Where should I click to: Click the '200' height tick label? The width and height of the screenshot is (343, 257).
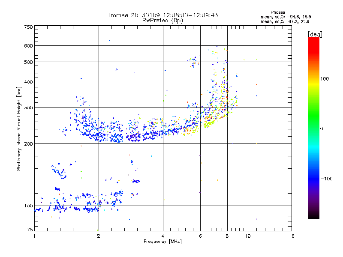click(28, 144)
